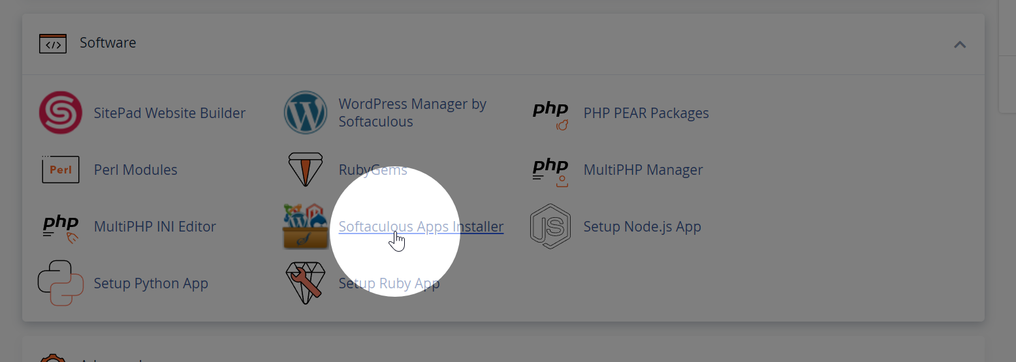
Task: Open WordPress Manager by Softaculous link
Action: coord(413,113)
